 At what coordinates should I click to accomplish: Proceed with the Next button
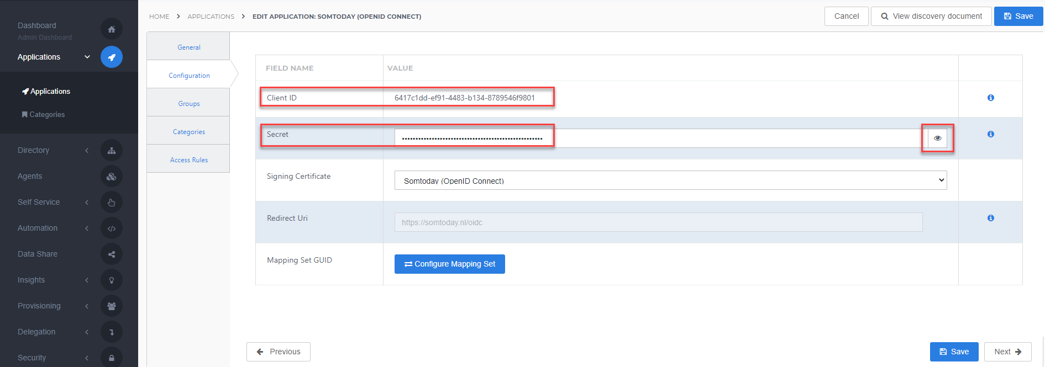[1008, 352]
